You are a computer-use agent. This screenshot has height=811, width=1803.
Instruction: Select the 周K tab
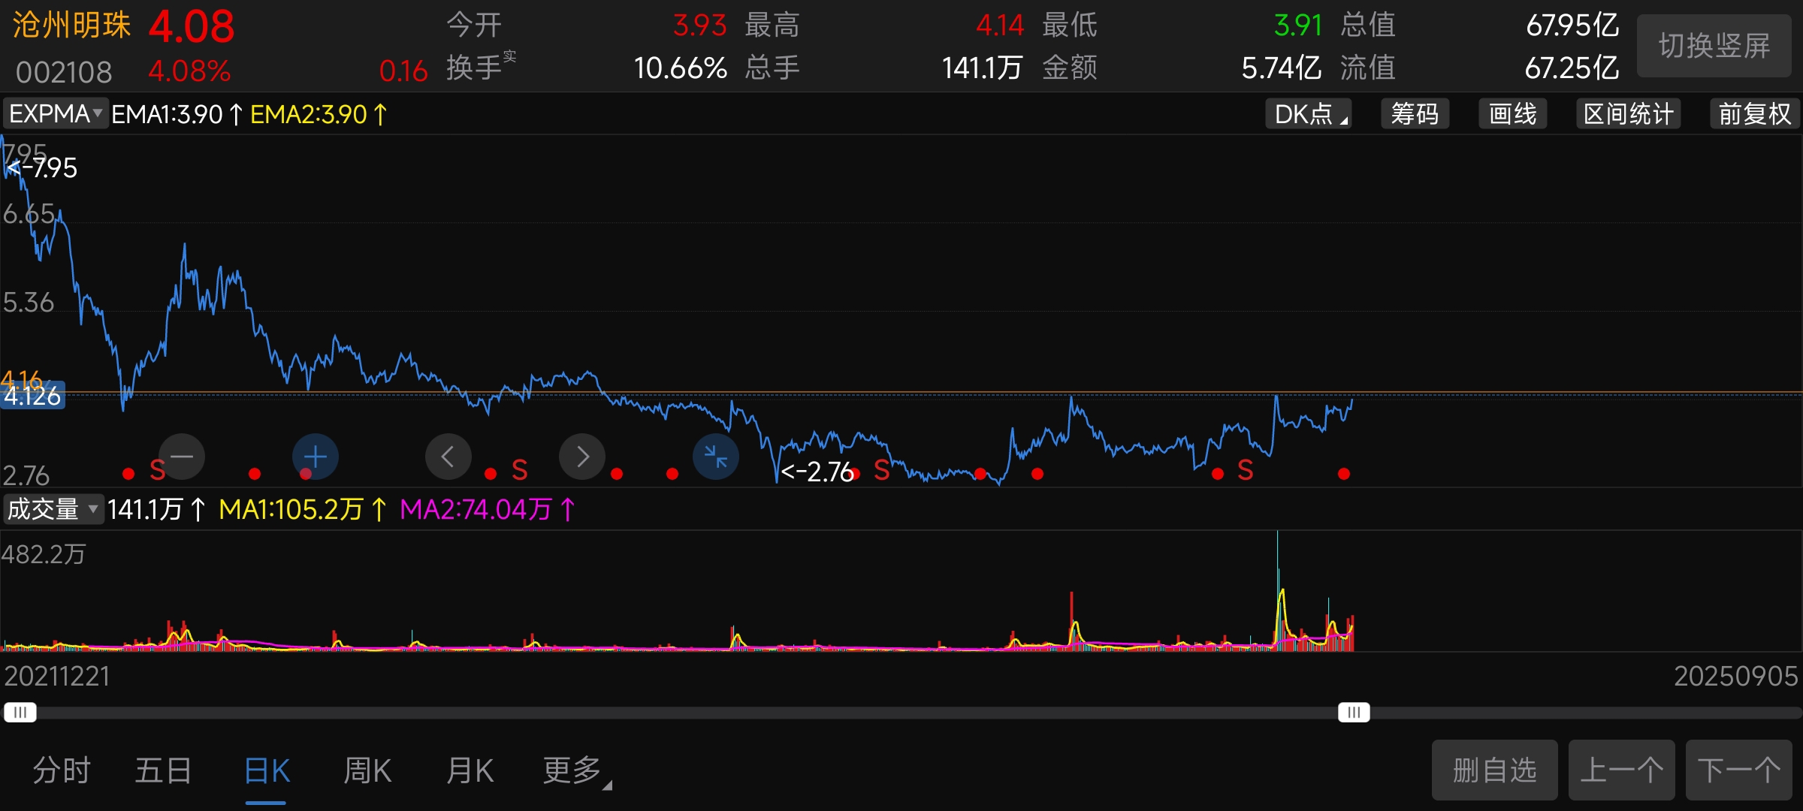pos(367,770)
